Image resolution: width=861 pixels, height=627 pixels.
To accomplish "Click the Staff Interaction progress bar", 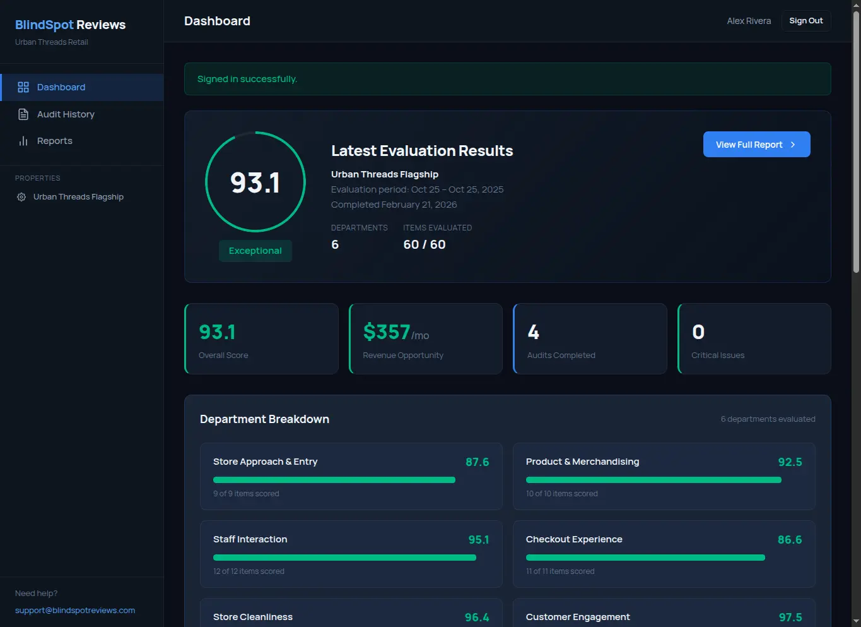I will (344, 558).
